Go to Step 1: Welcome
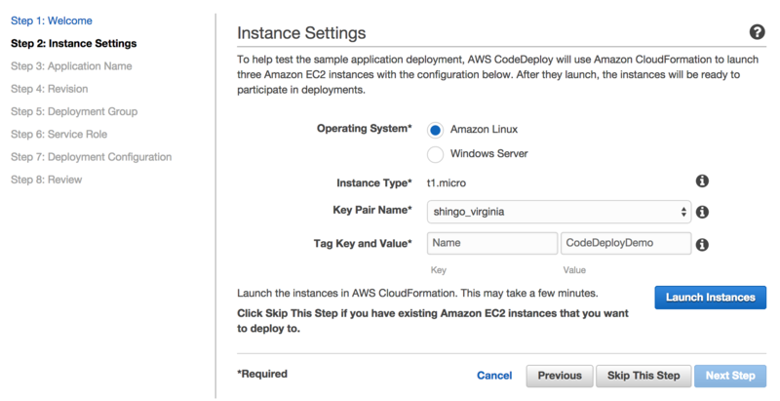The height and width of the screenshot is (401, 780). [x=52, y=20]
